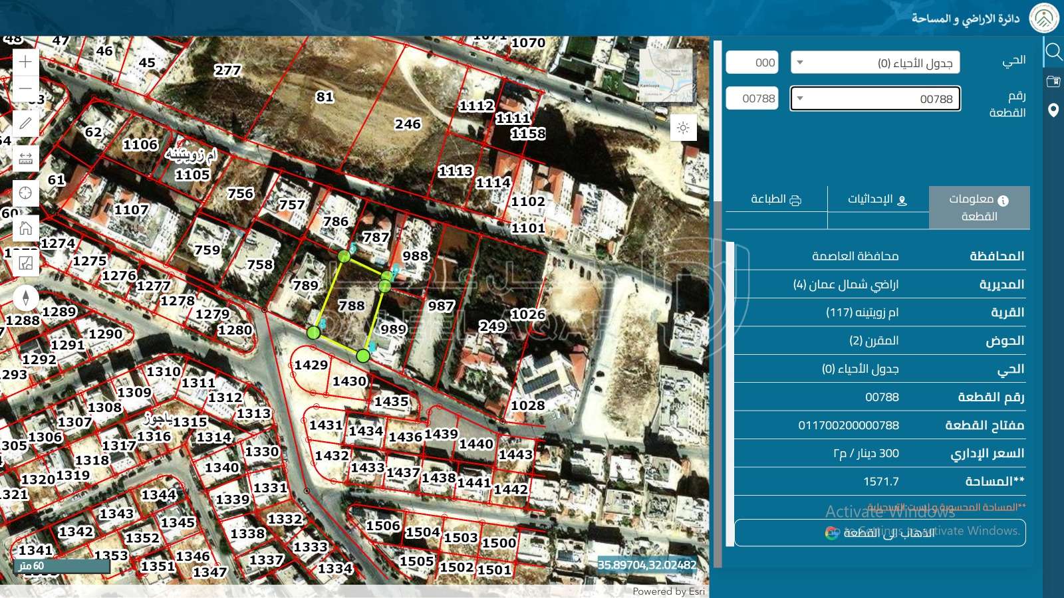
Task: Open the bookmarks folder sidebar icon
Action: point(1053,81)
